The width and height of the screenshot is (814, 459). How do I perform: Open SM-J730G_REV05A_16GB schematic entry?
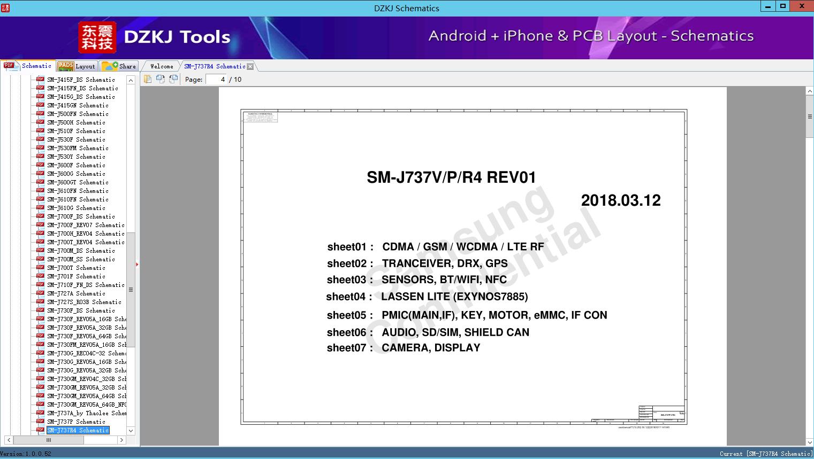click(x=87, y=362)
